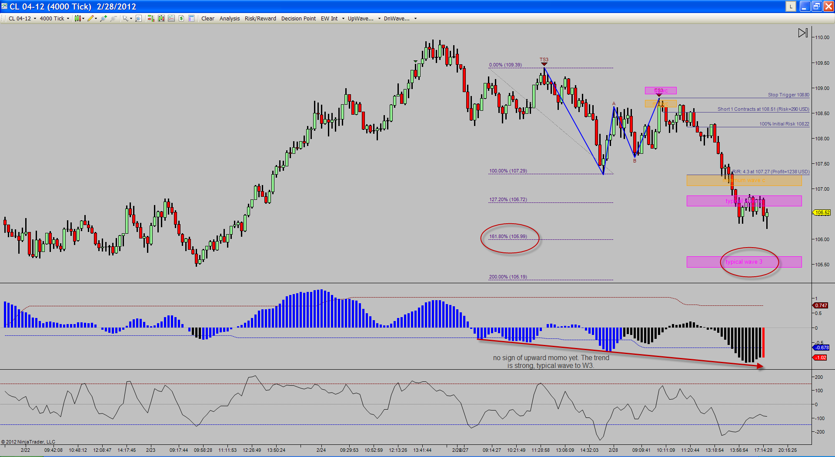
Task: Click the Analysis toolbar button
Action: [230, 19]
